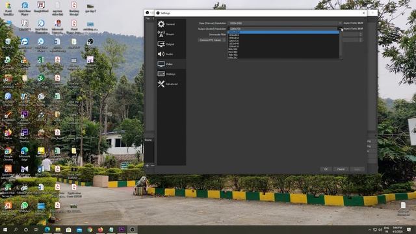Choose 1280x720 from the resolution list
416x234 pixels.
click(283, 40)
